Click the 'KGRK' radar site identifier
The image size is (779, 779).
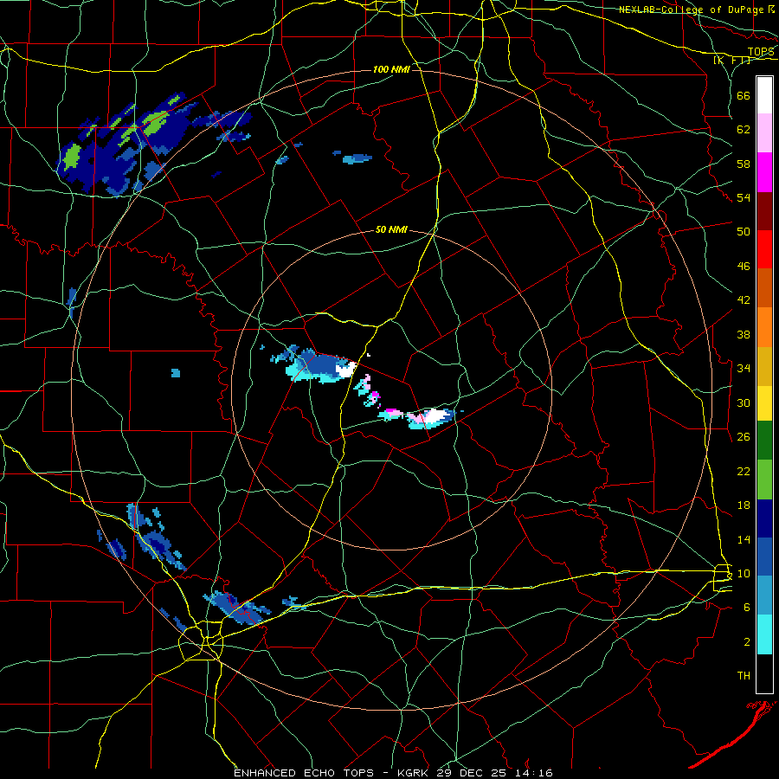point(415,773)
